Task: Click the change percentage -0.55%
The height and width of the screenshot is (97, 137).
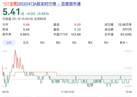Action: [x=43, y=14]
